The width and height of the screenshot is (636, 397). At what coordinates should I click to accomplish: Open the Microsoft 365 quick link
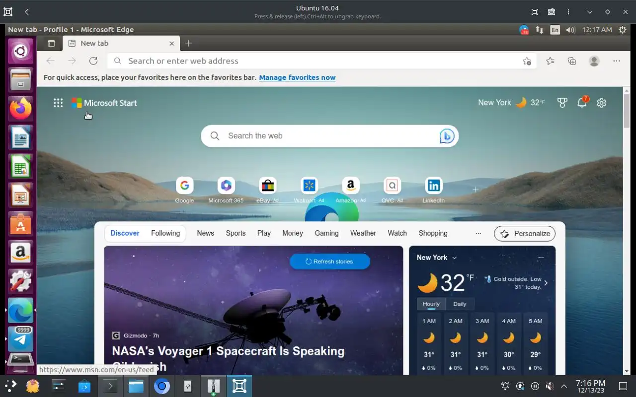point(226,190)
